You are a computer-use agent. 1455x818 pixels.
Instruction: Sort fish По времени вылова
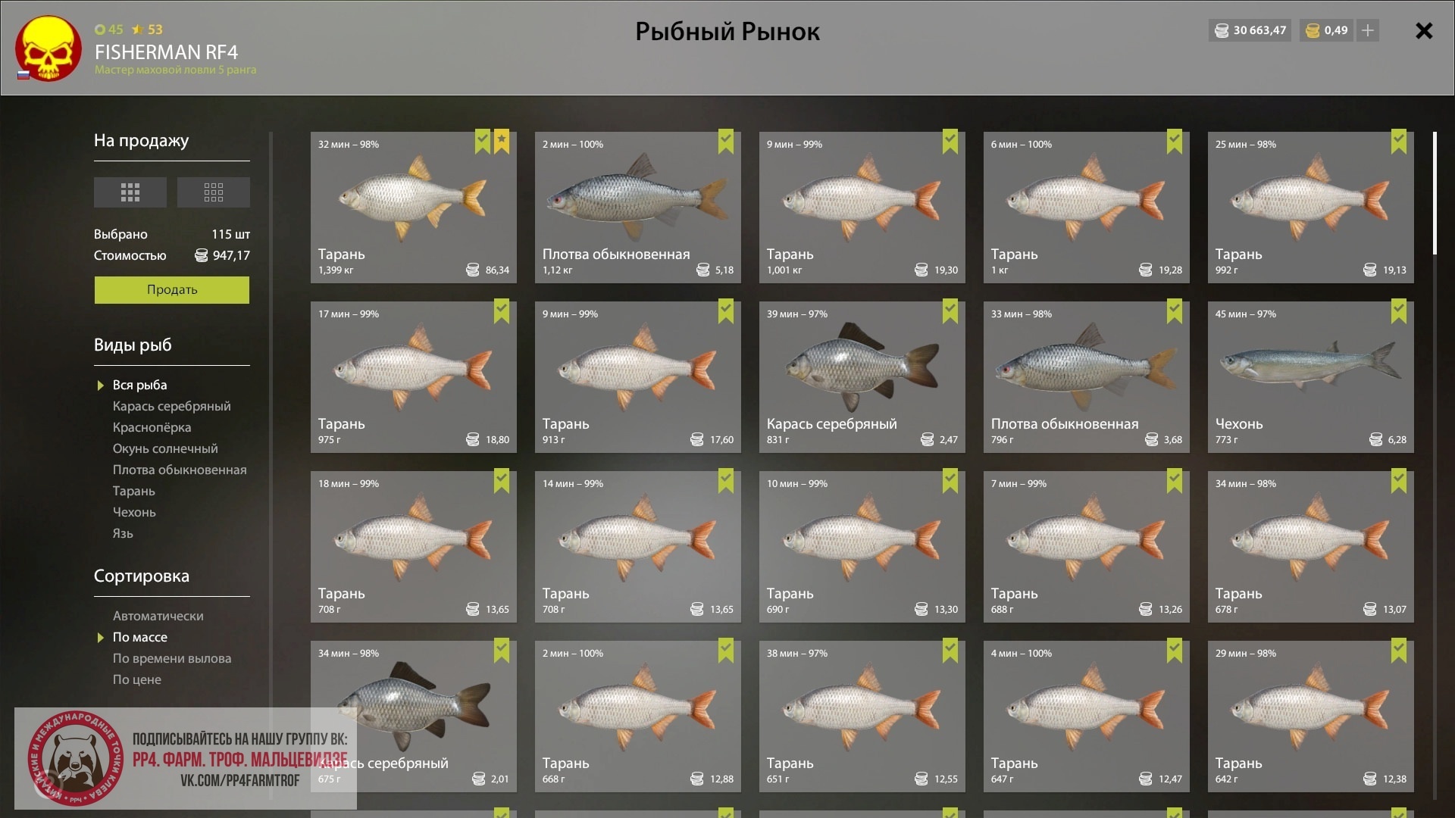click(172, 658)
